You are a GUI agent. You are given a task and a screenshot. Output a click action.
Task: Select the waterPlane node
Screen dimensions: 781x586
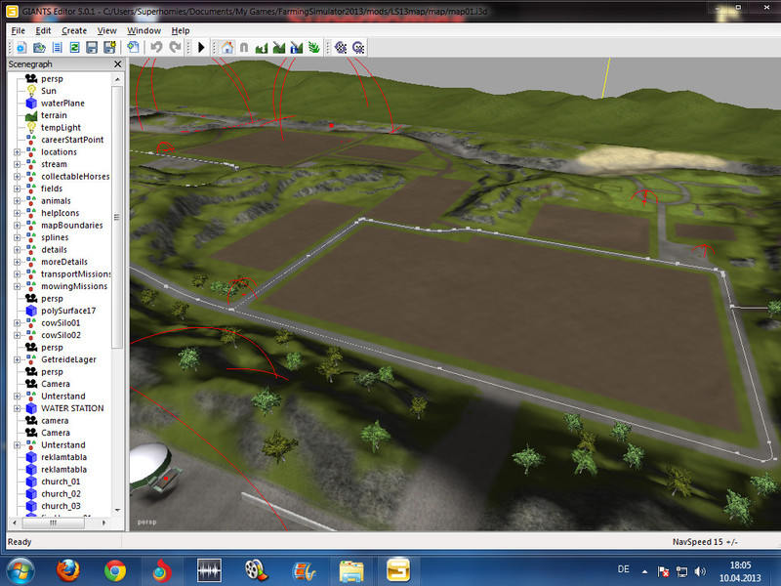pos(62,104)
